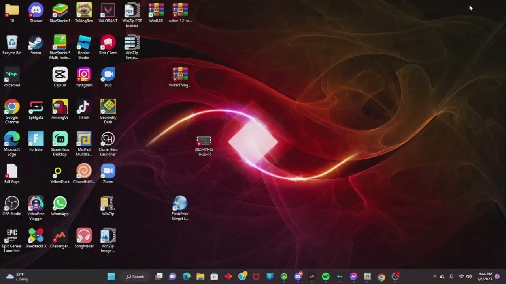Screen dimensions: 506x284
Task: Open the Windows Start menu
Action: [x=111, y=277]
